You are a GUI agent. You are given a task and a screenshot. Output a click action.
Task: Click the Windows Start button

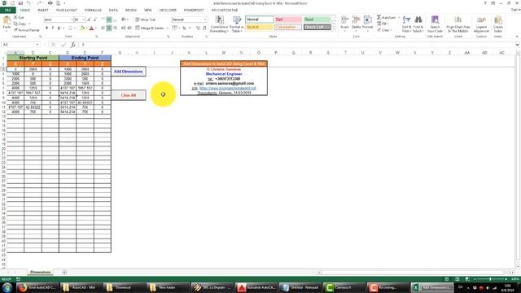tap(7, 287)
